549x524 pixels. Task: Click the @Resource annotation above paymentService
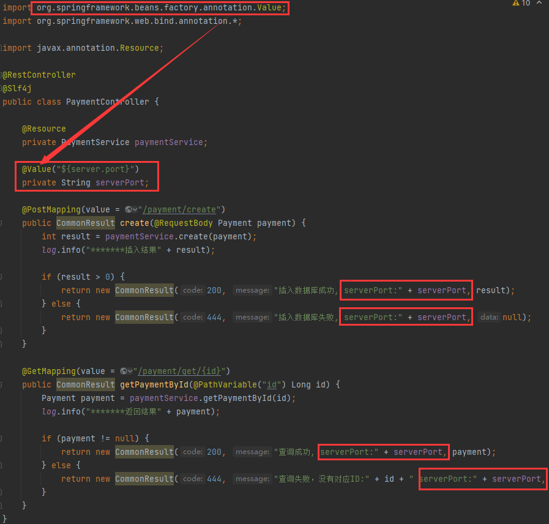[44, 129]
